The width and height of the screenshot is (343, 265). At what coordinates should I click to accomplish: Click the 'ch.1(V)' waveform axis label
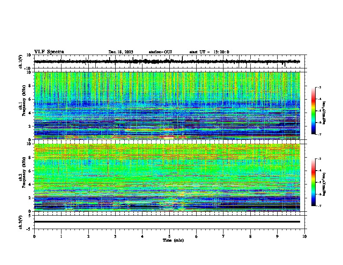tap(21, 61)
